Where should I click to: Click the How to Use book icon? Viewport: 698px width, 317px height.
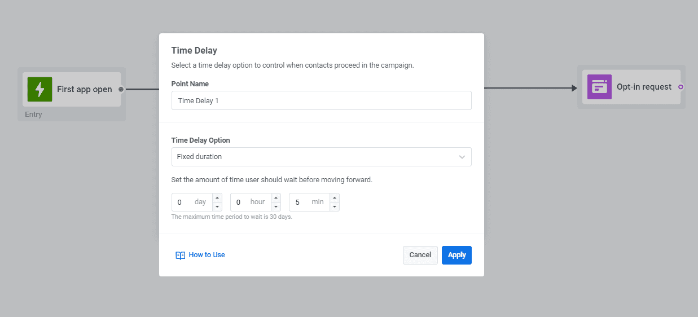pos(180,256)
